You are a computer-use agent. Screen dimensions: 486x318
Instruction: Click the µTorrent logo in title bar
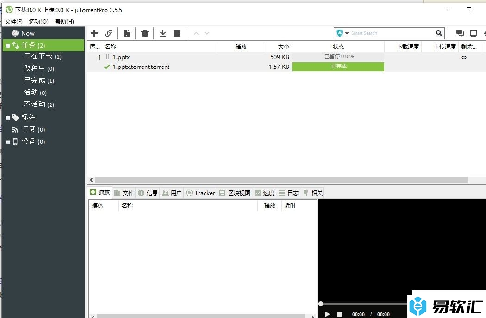tap(9, 10)
